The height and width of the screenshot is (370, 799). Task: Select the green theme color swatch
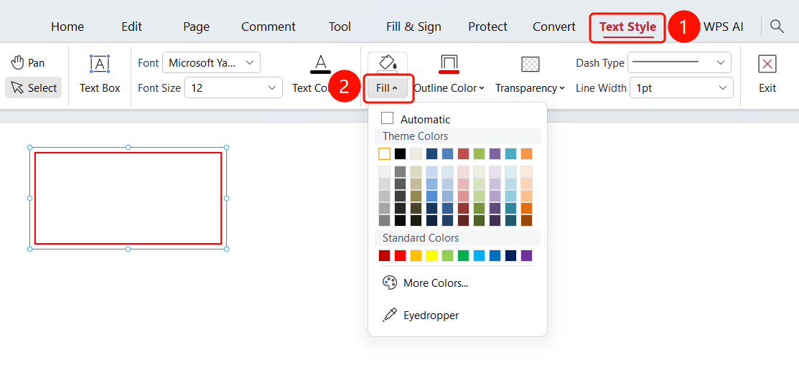(479, 153)
